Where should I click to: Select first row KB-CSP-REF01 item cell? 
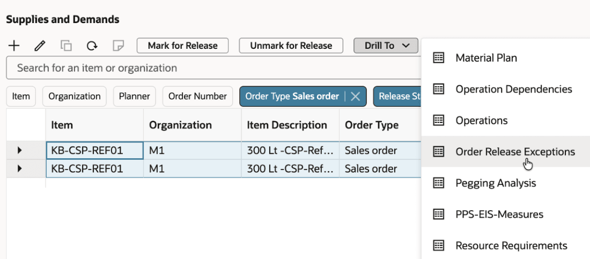(94, 151)
